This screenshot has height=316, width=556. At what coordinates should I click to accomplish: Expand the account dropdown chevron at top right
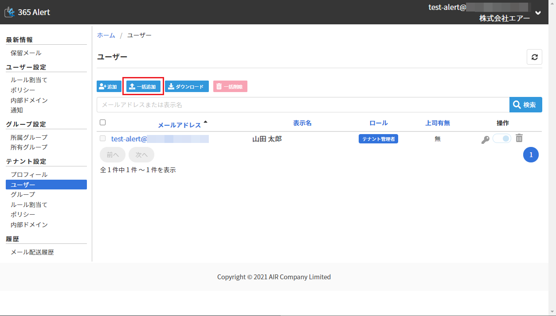coord(538,13)
